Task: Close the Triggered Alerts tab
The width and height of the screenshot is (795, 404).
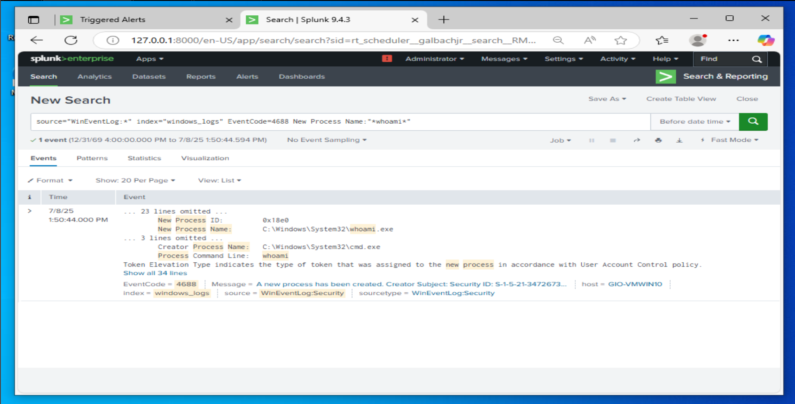Action: click(229, 20)
